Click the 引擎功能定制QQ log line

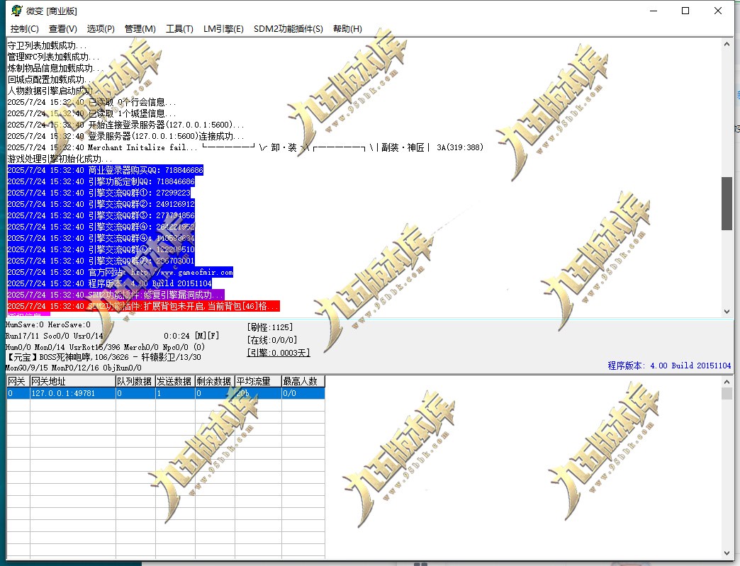pyautogui.click(x=101, y=181)
